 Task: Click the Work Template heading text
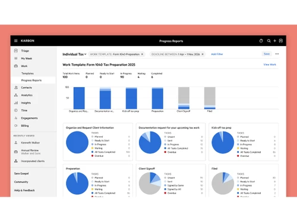tap(99, 65)
